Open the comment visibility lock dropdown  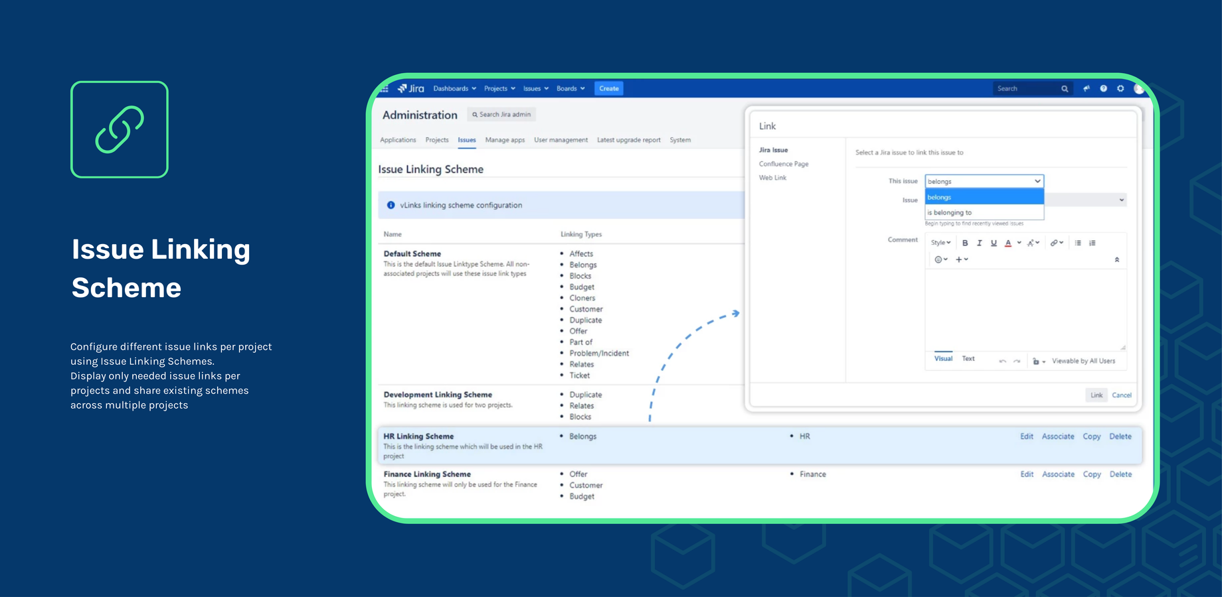click(1039, 361)
